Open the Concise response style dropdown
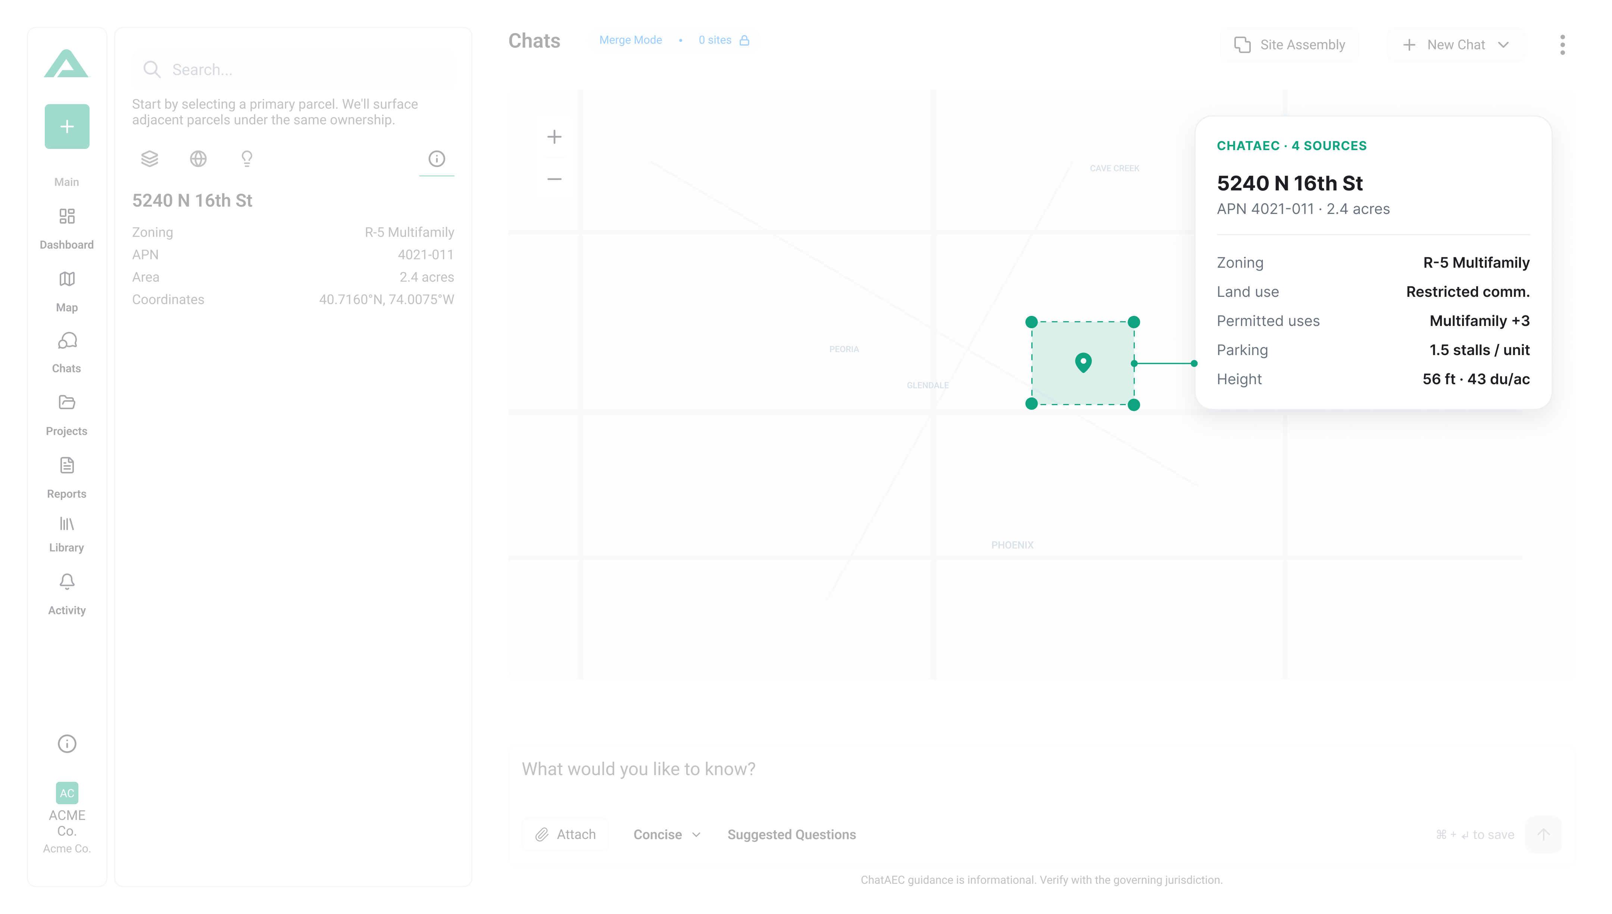 tap(667, 834)
